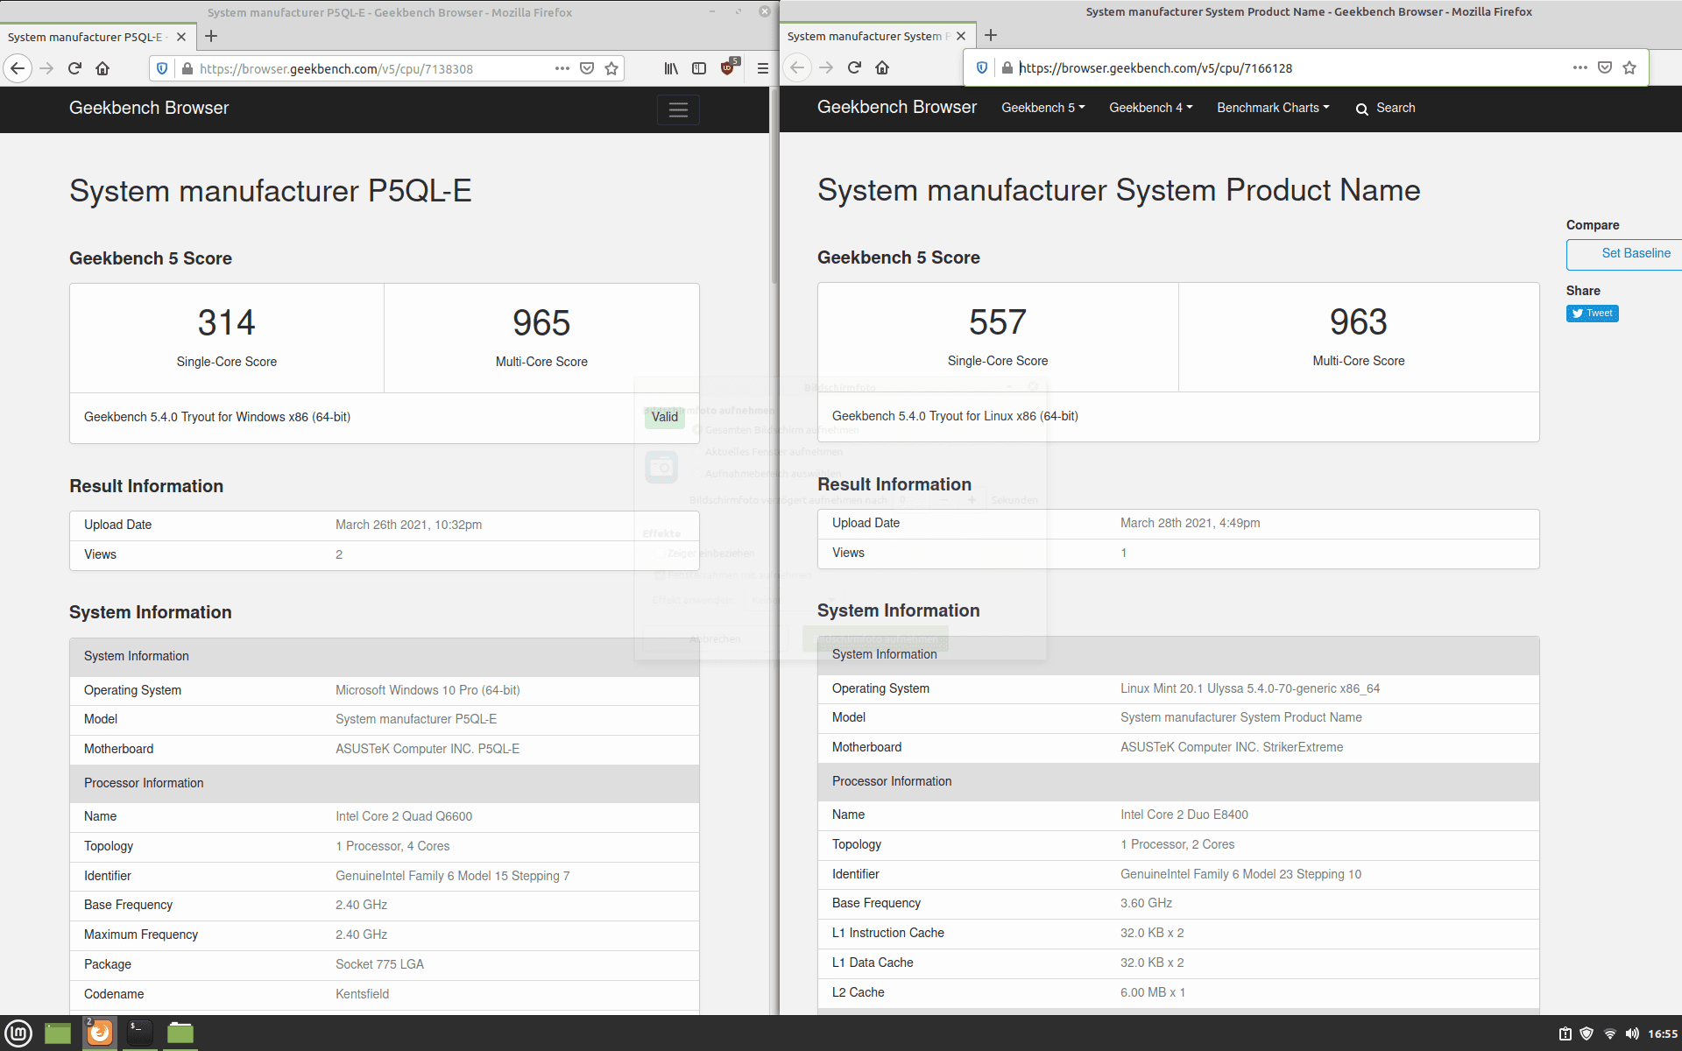The image size is (1682, 1051).
Task: Select 'Intel Core 2 Duo E8400' text
Action: tap(1184, 815)
